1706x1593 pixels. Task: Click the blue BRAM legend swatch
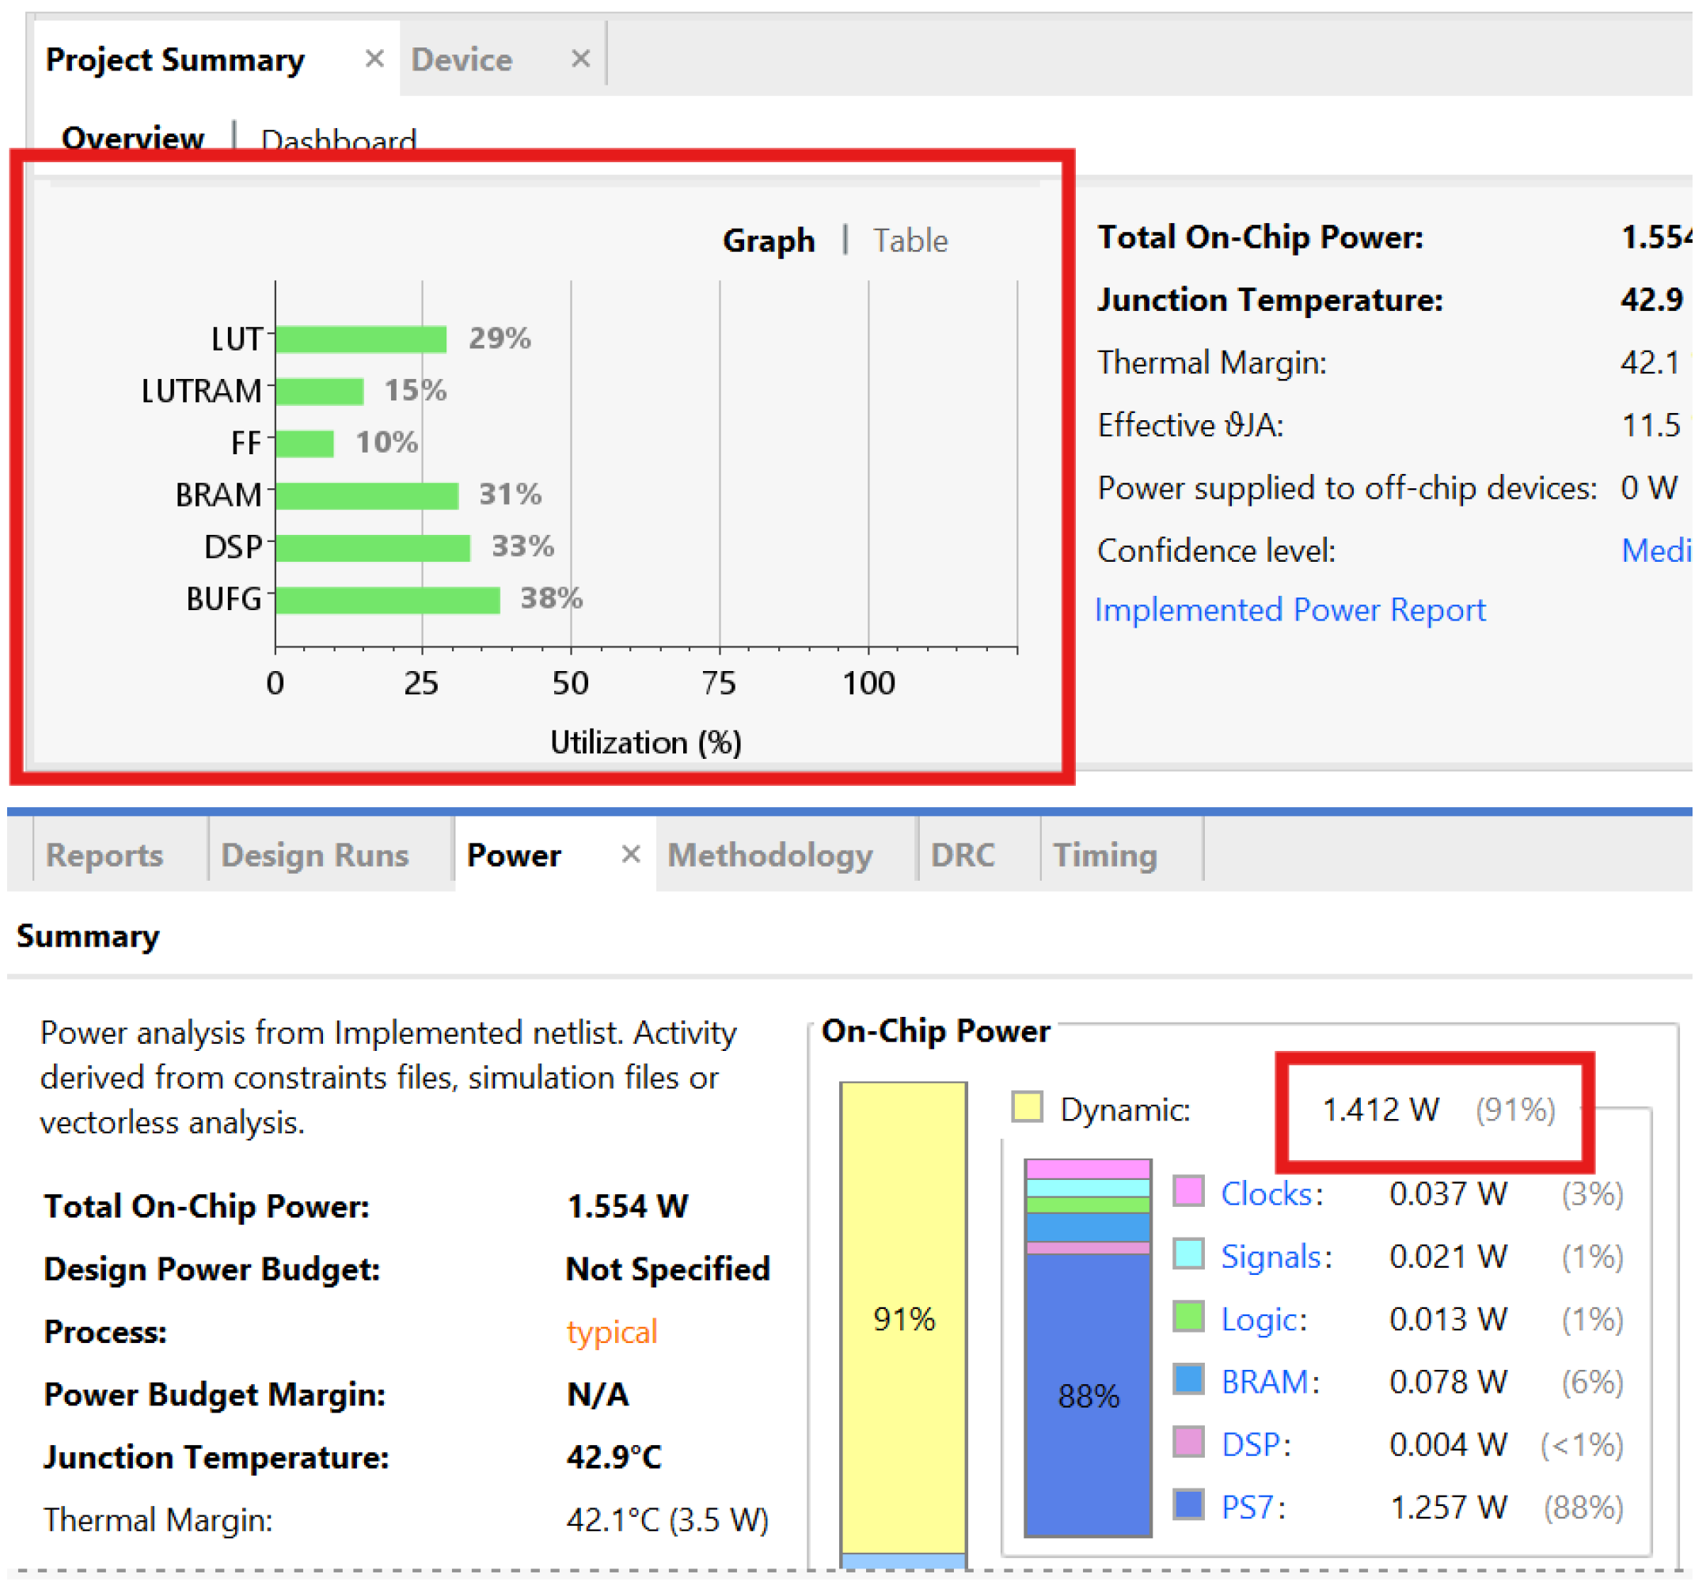[x=1188, y=1379]
